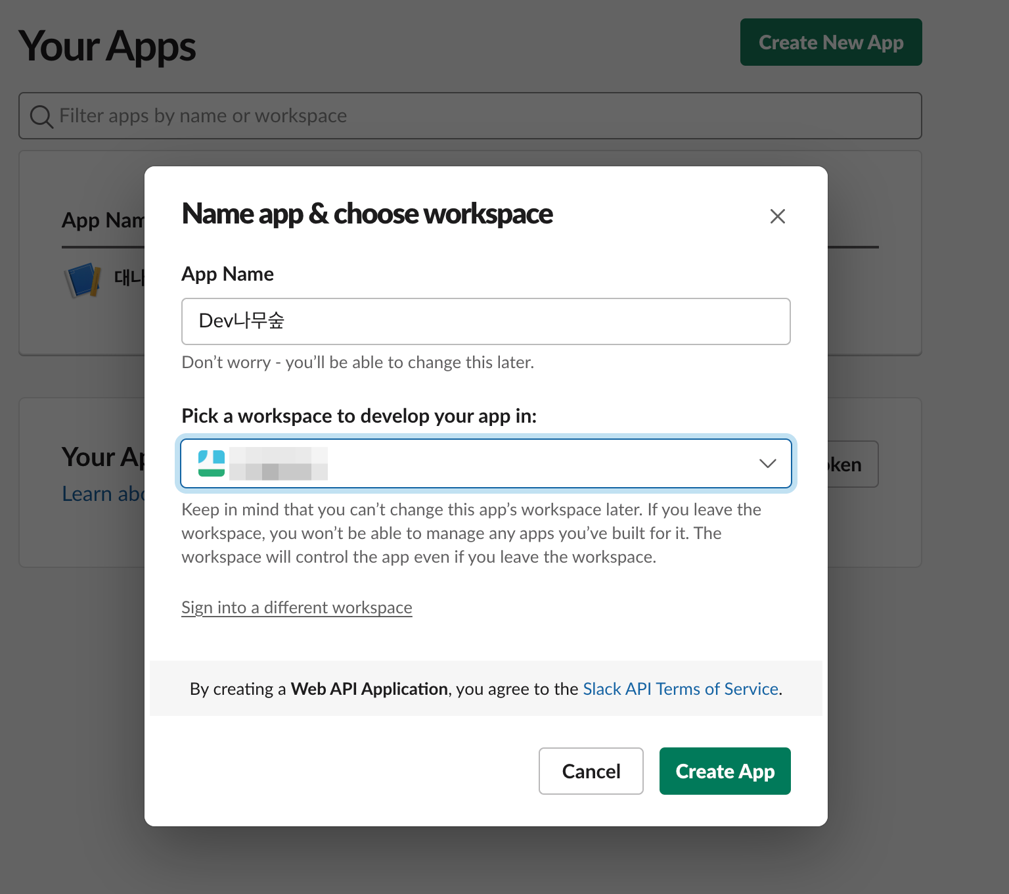Viewport: 1009px width, 894px height.
Task: Click the Create App button
Action: (x=725, y=771)
